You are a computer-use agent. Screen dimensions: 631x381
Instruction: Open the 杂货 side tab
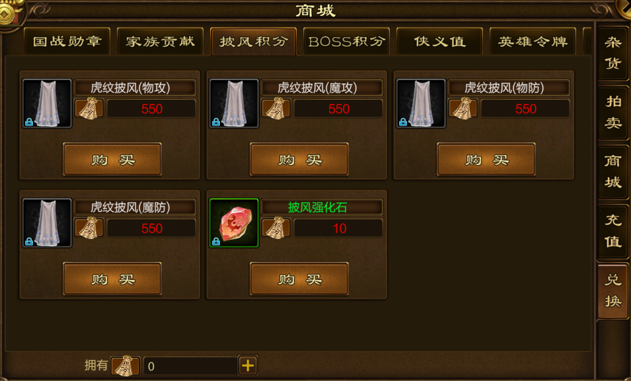(613, 53)
